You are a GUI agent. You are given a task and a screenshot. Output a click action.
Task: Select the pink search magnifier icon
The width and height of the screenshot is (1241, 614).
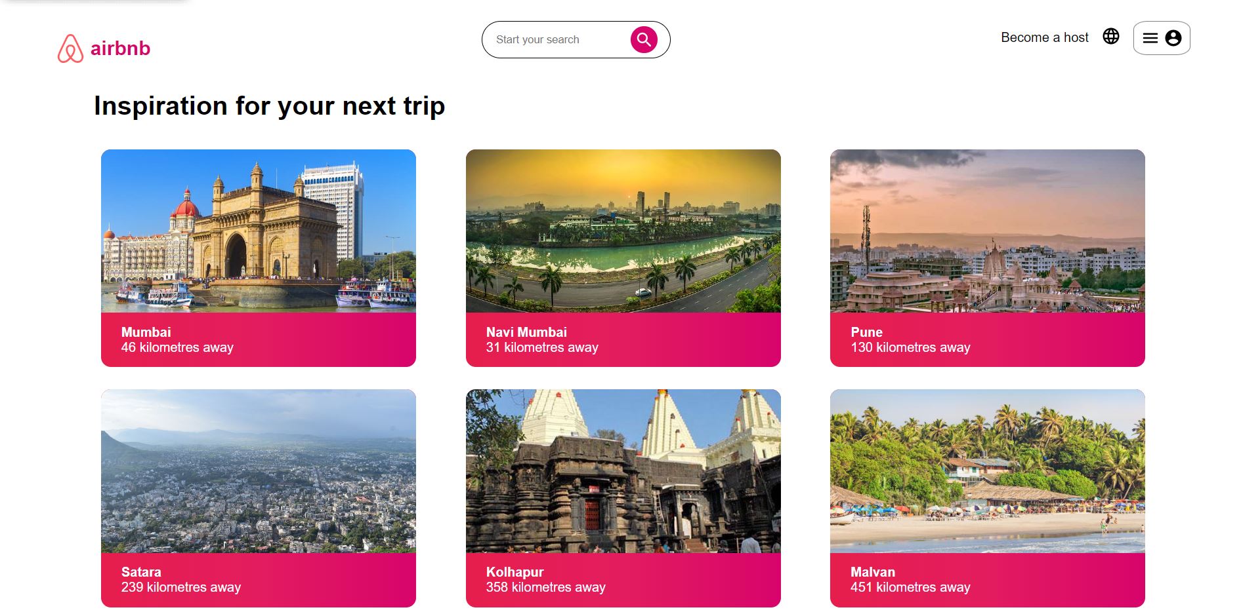[644, 39]
